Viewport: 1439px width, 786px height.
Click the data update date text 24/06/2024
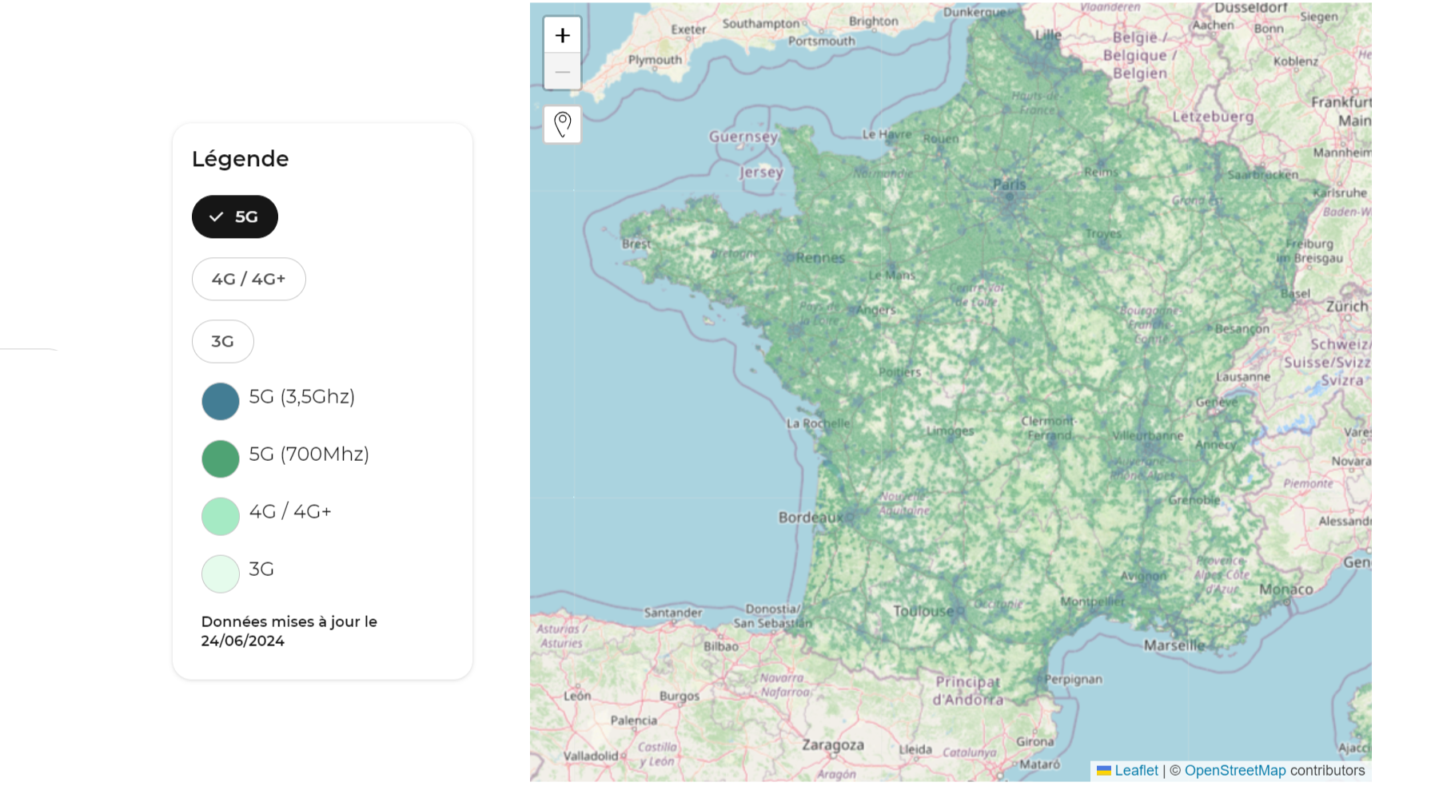(x=243, y=640)
